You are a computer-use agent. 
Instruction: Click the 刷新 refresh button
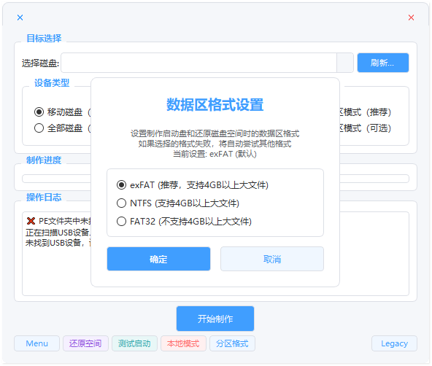click(x=383, y=63)
